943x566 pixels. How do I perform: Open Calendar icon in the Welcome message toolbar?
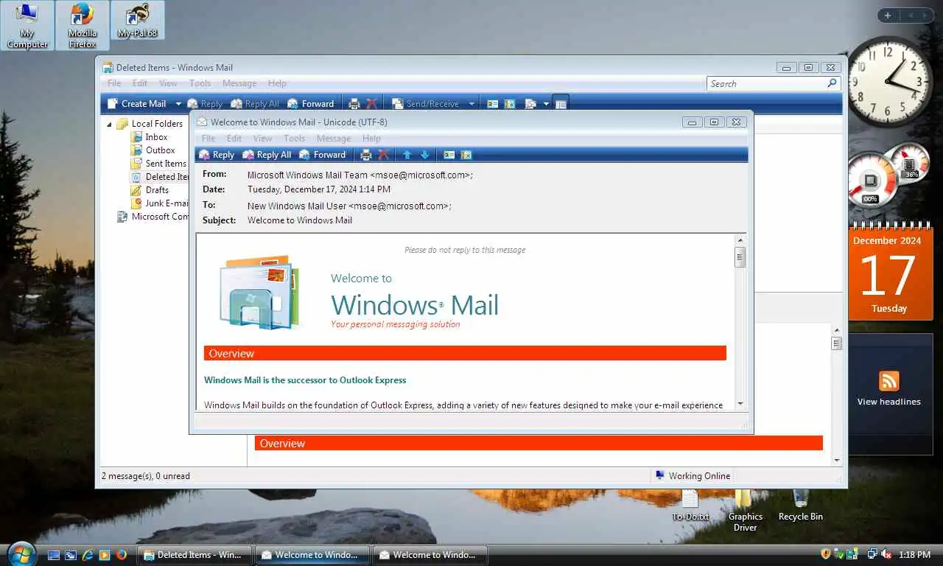(x=466, y=155)
